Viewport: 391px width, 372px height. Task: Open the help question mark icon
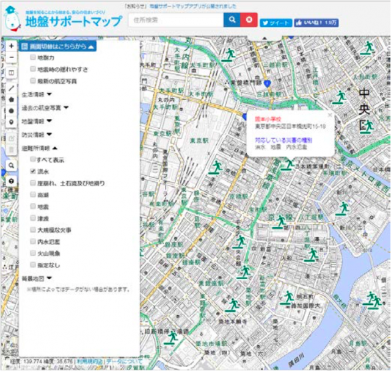11,181
